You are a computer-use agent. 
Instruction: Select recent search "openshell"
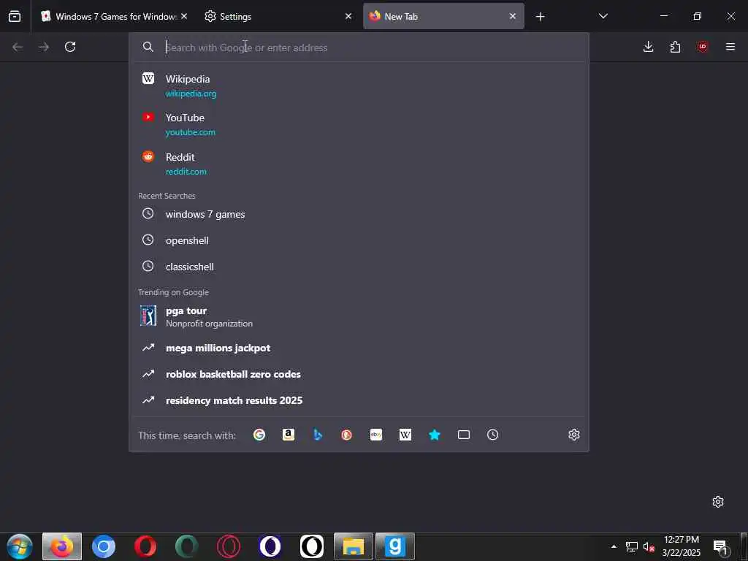click(x=359, y=240)
